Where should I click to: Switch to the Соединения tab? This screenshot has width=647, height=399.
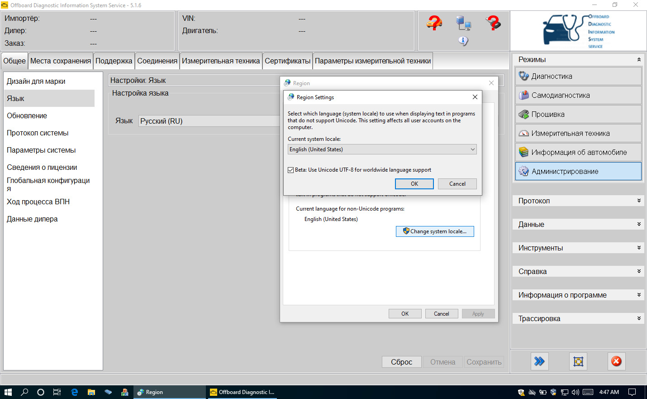tap(157, 61)
